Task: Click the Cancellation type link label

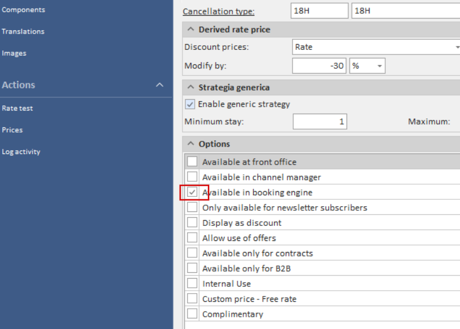Action: click(x=218, y=12)
